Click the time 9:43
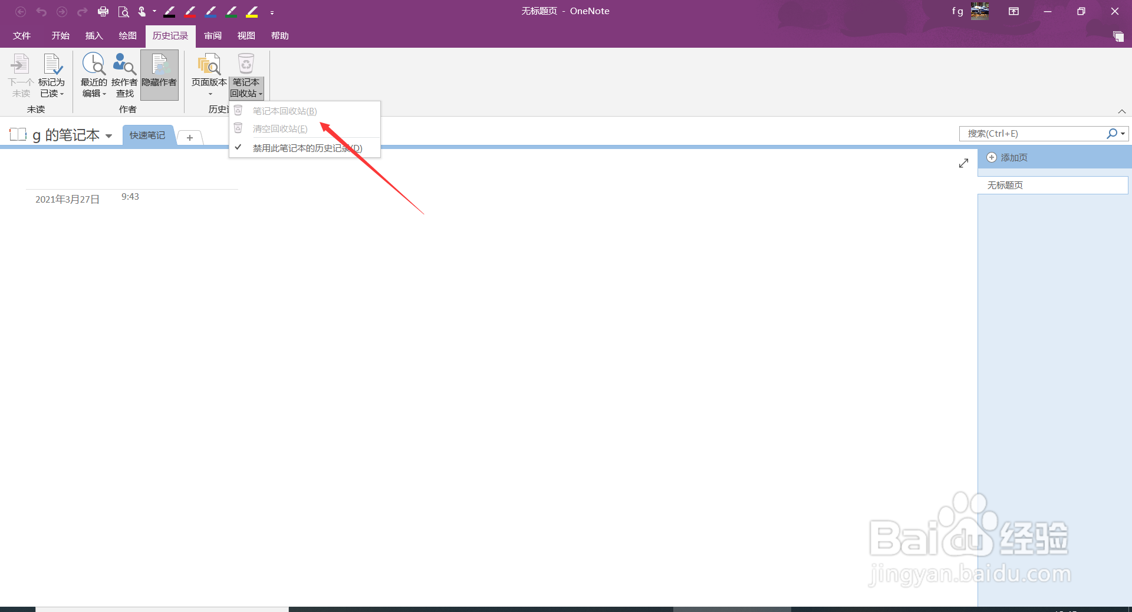The image size is (1132, 612). [130, 197]
